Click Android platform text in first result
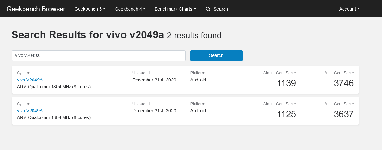The image size is (382, 150). 198,80
